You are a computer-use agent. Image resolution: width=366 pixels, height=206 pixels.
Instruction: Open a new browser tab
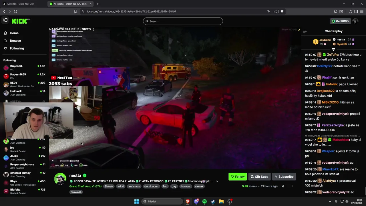[98, 4]
